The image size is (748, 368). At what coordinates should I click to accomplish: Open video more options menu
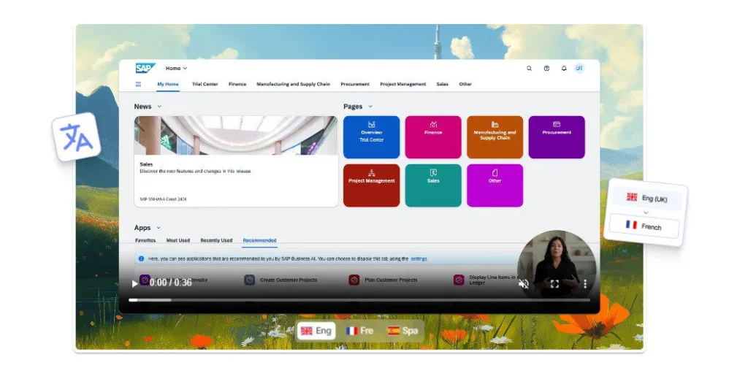pyautogui.click(x=584, y=283)
